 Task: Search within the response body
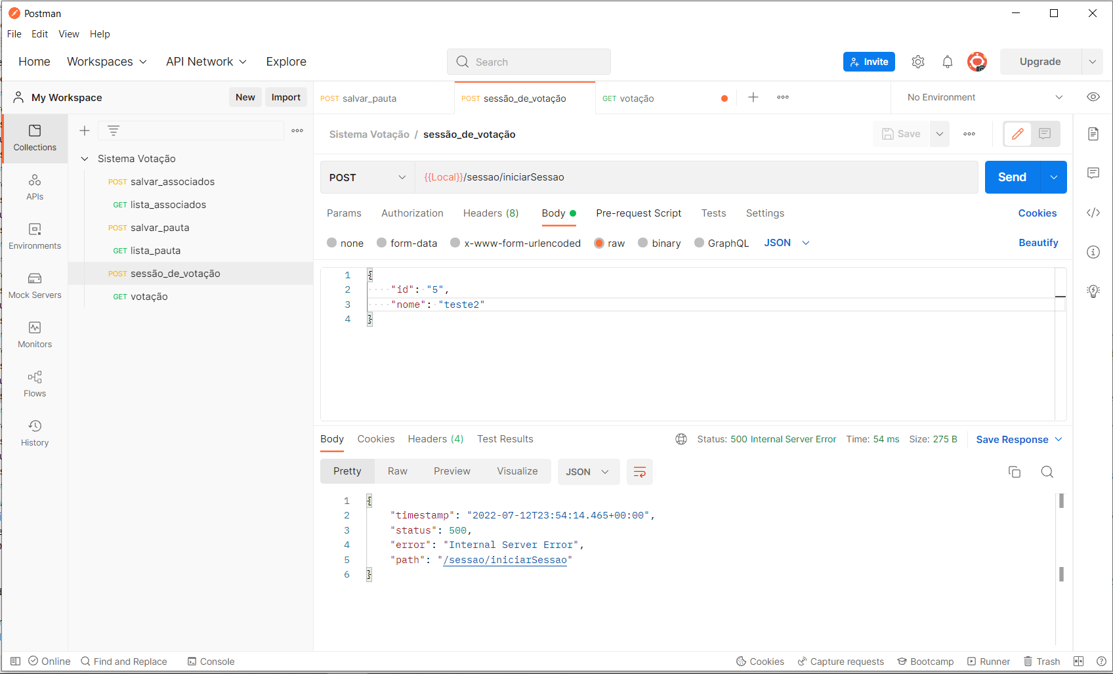(1047, 472)
